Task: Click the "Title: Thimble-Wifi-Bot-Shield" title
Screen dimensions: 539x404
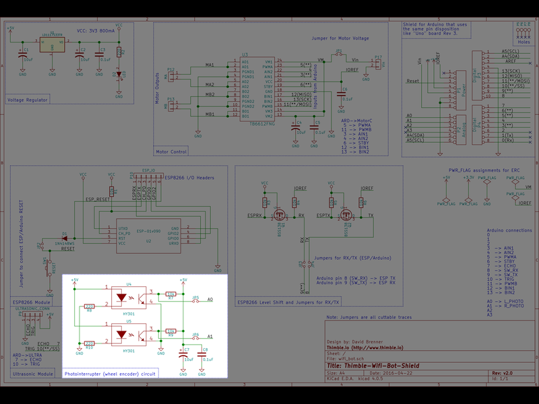Action: click(x=373, y=366)
